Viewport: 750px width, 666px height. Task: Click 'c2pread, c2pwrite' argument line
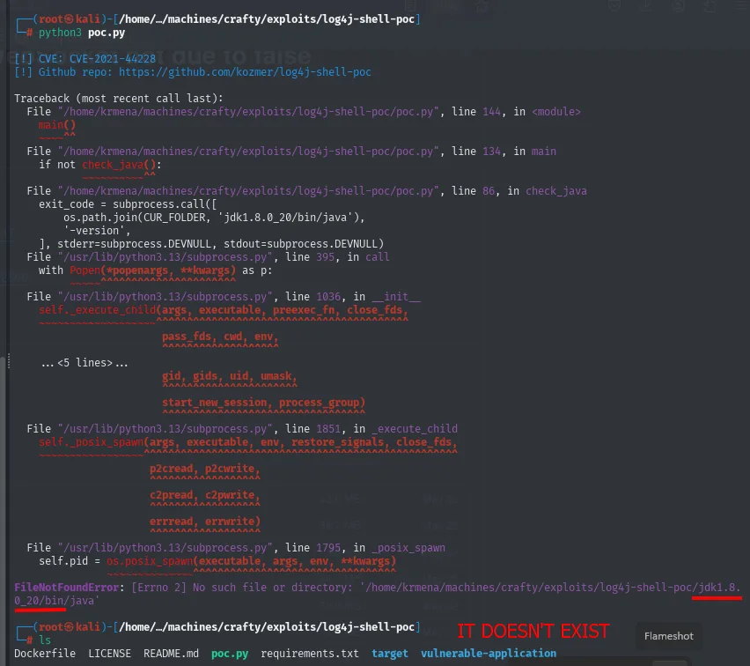coord(205,495)
